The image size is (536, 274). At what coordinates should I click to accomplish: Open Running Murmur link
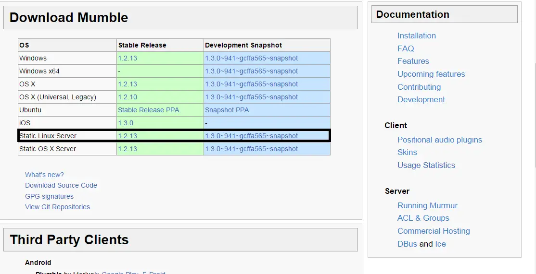coord(427,205)
